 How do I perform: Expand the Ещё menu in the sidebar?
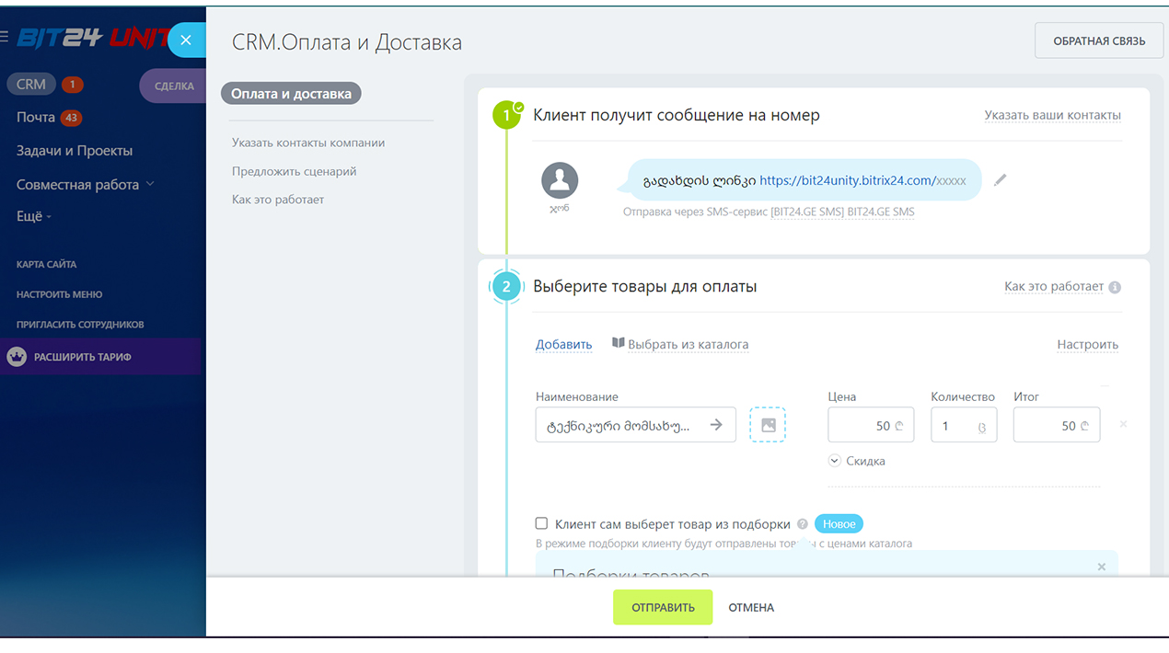pos(34,217)
